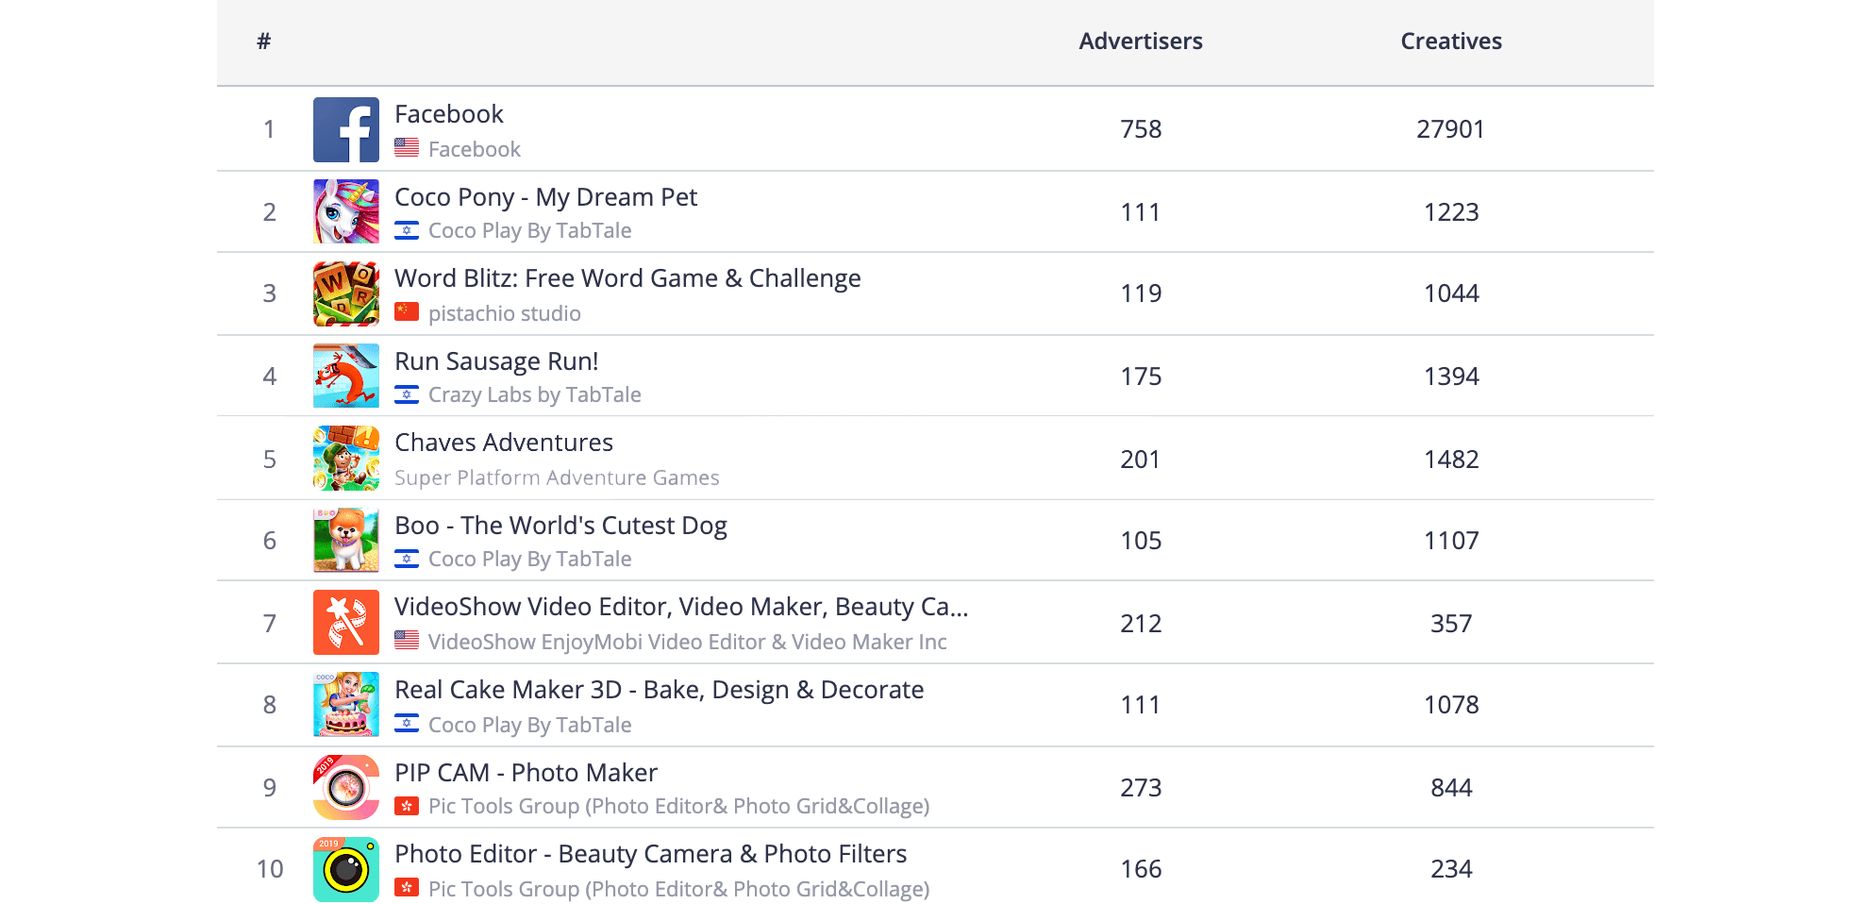The image size is (1872, 904).
Task: Click the China flag beside pistachio studio
Action: [x=407, y=311]
